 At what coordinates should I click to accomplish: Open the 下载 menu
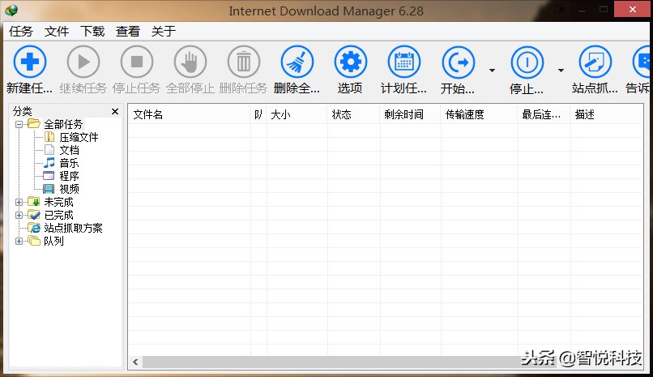point(92,32)
